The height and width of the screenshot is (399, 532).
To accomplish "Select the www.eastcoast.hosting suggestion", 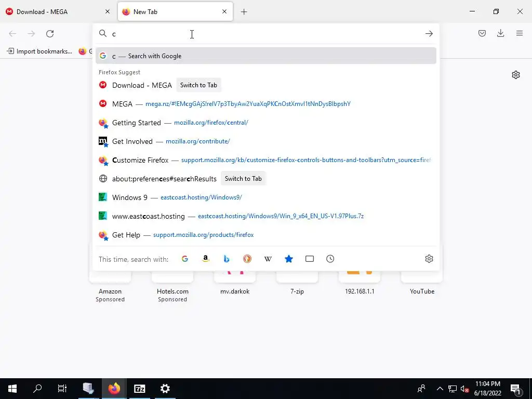I will 265,216.
